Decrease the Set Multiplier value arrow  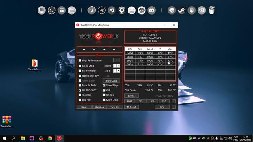click(115, 71)
